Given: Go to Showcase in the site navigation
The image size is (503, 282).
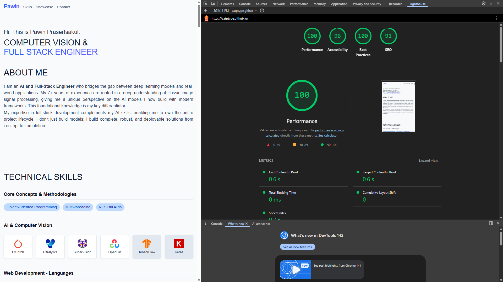Looking at the screenshot, I should 44,7.
